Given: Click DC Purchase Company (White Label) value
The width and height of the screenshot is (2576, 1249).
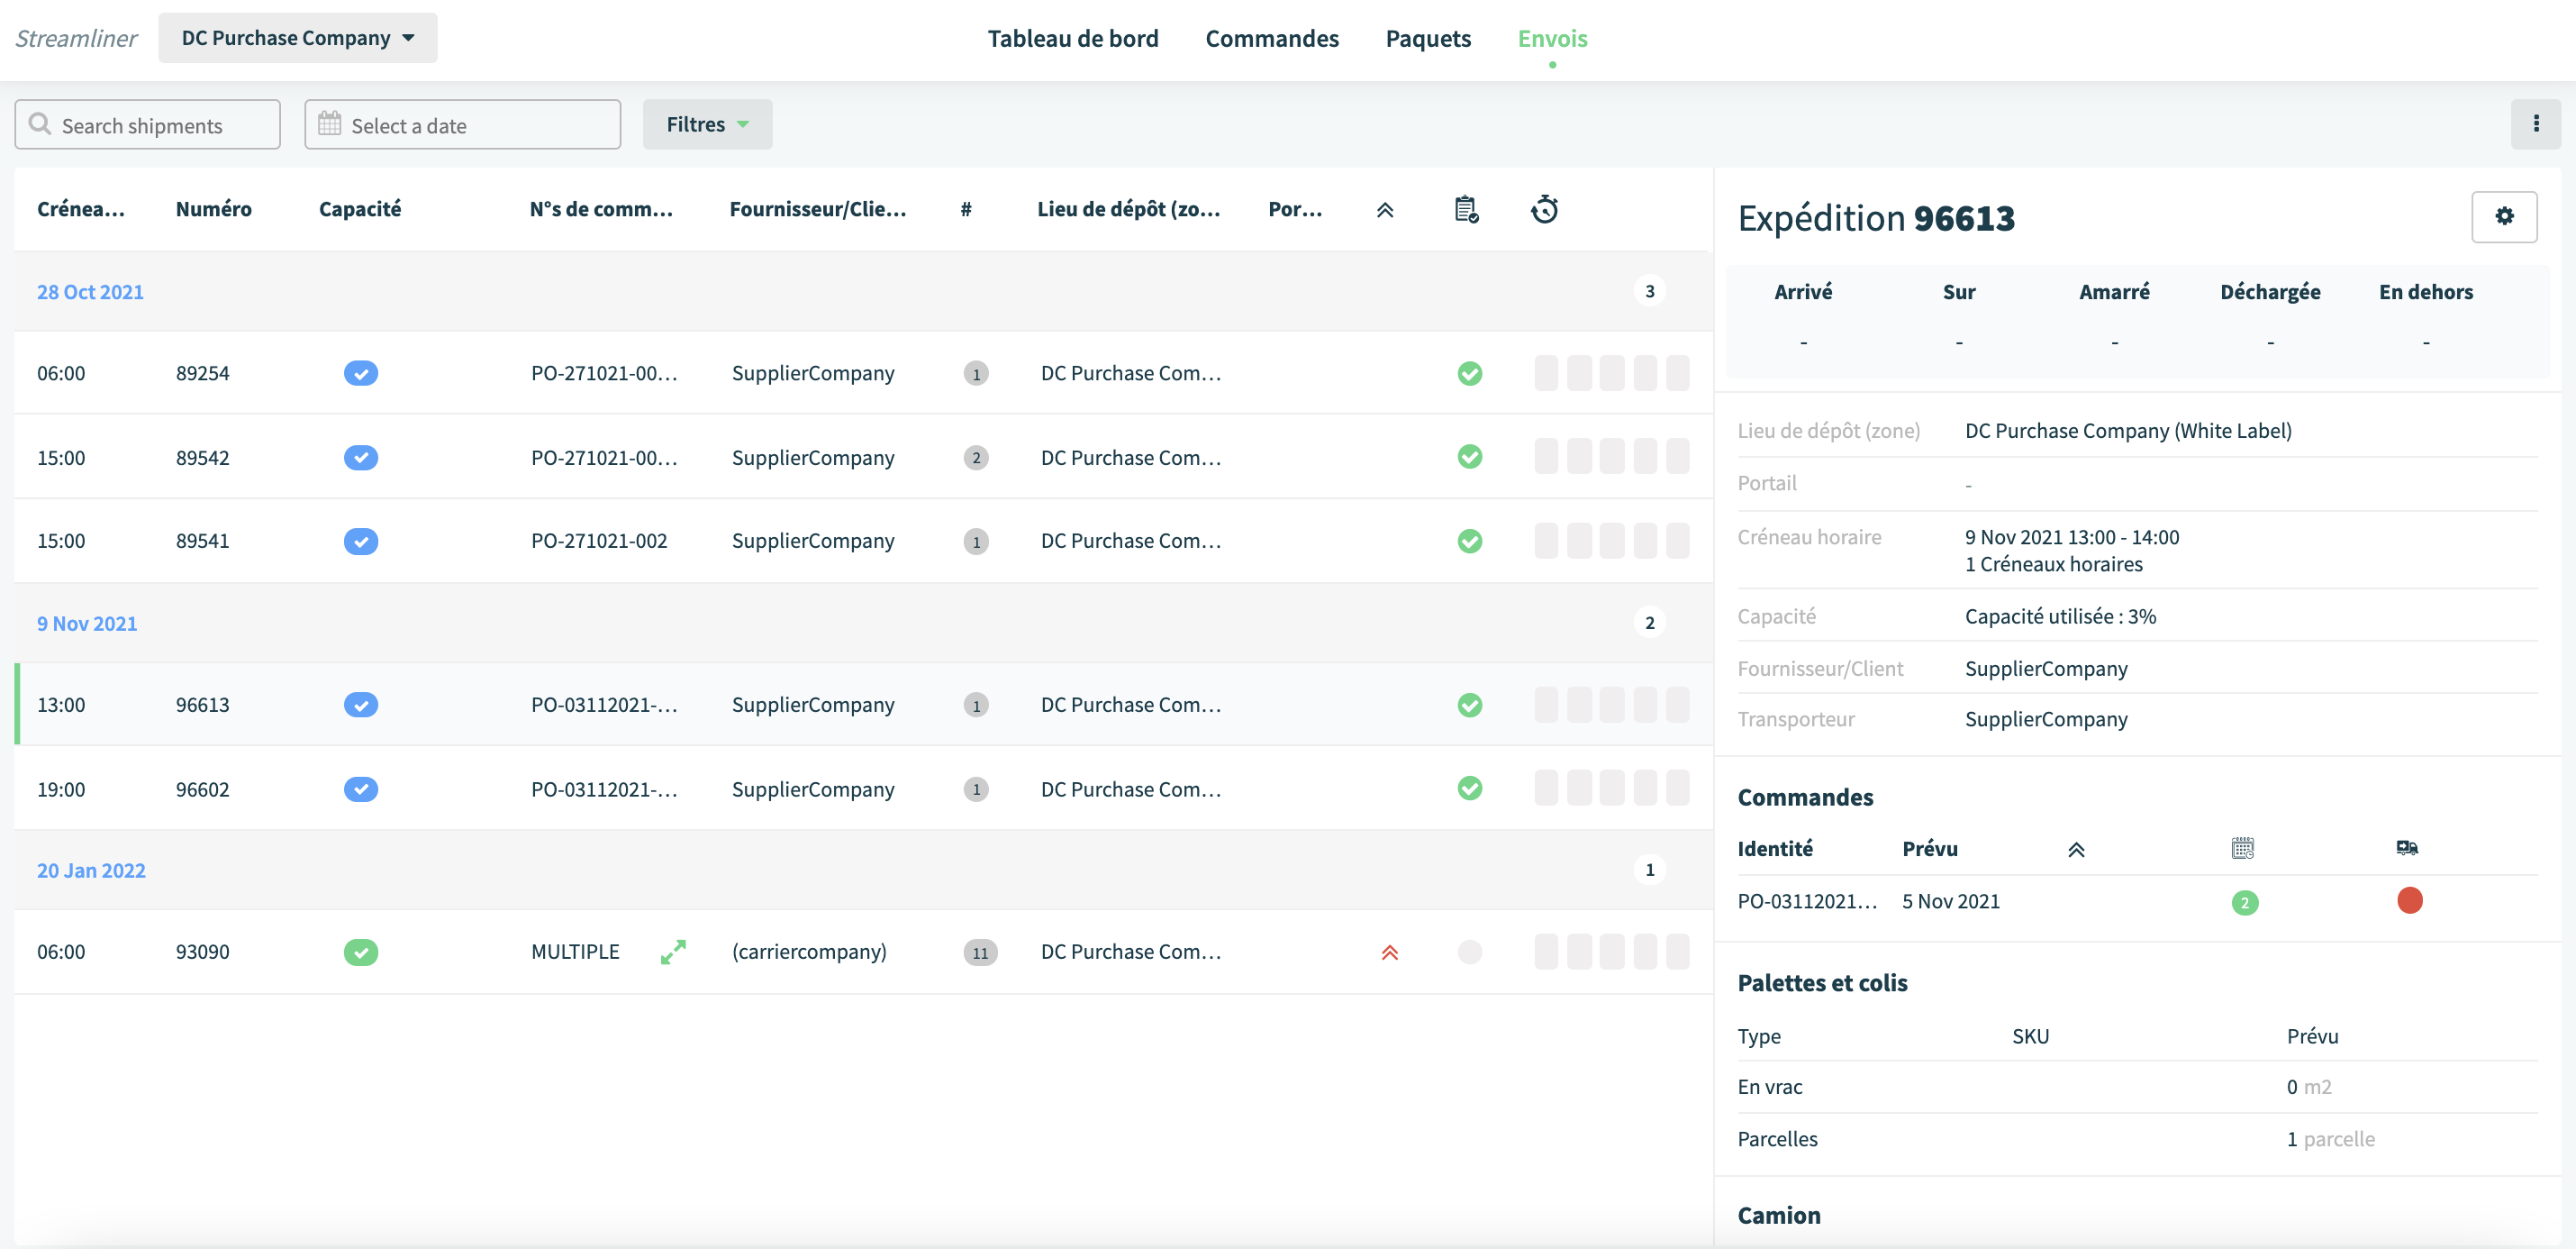Looking at the screenshot, I should coord(2128,431).
